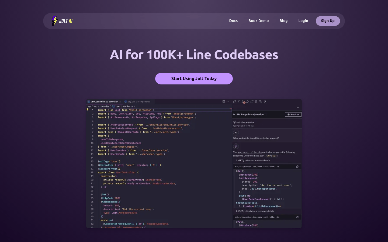
Task: Close the user.controller.ts tab
Action: 120,102
